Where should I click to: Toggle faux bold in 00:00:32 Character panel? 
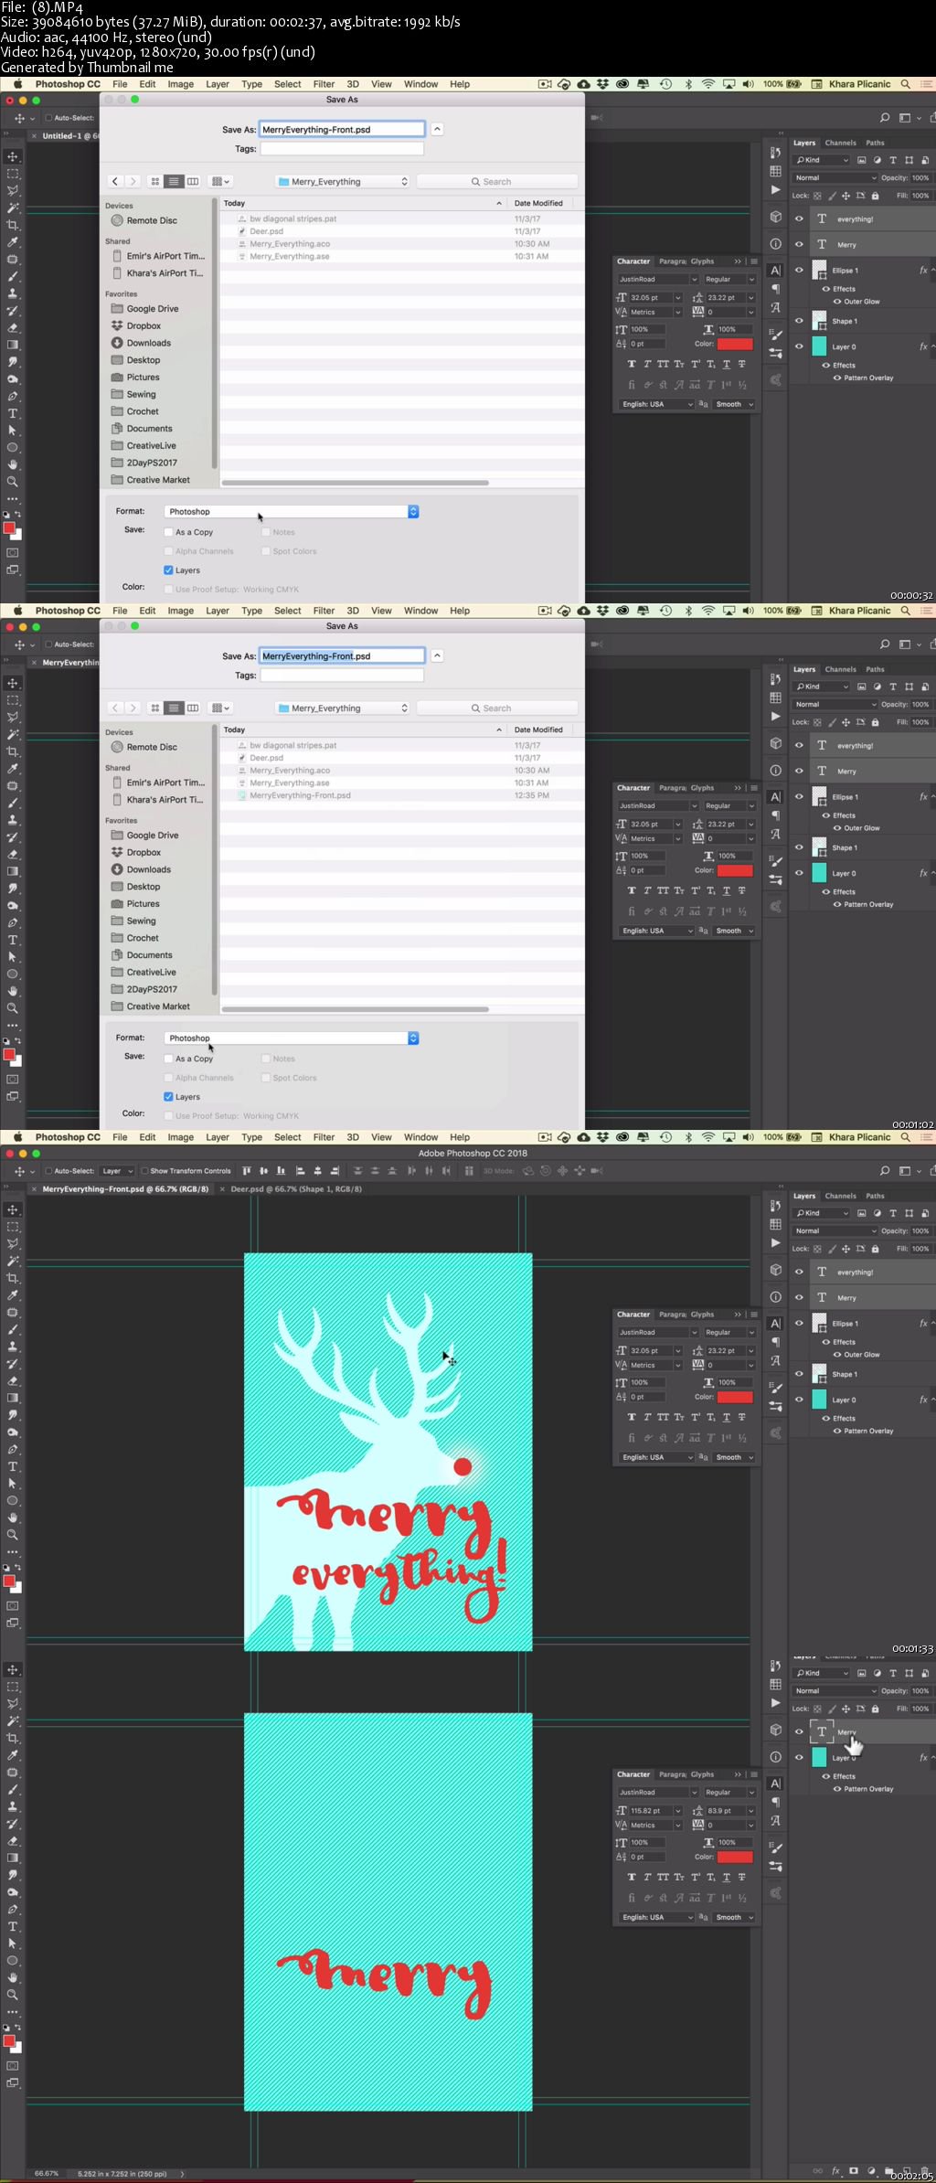(x=632, y=364)
